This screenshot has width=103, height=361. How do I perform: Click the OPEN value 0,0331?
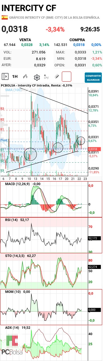[x=80, y=65]
